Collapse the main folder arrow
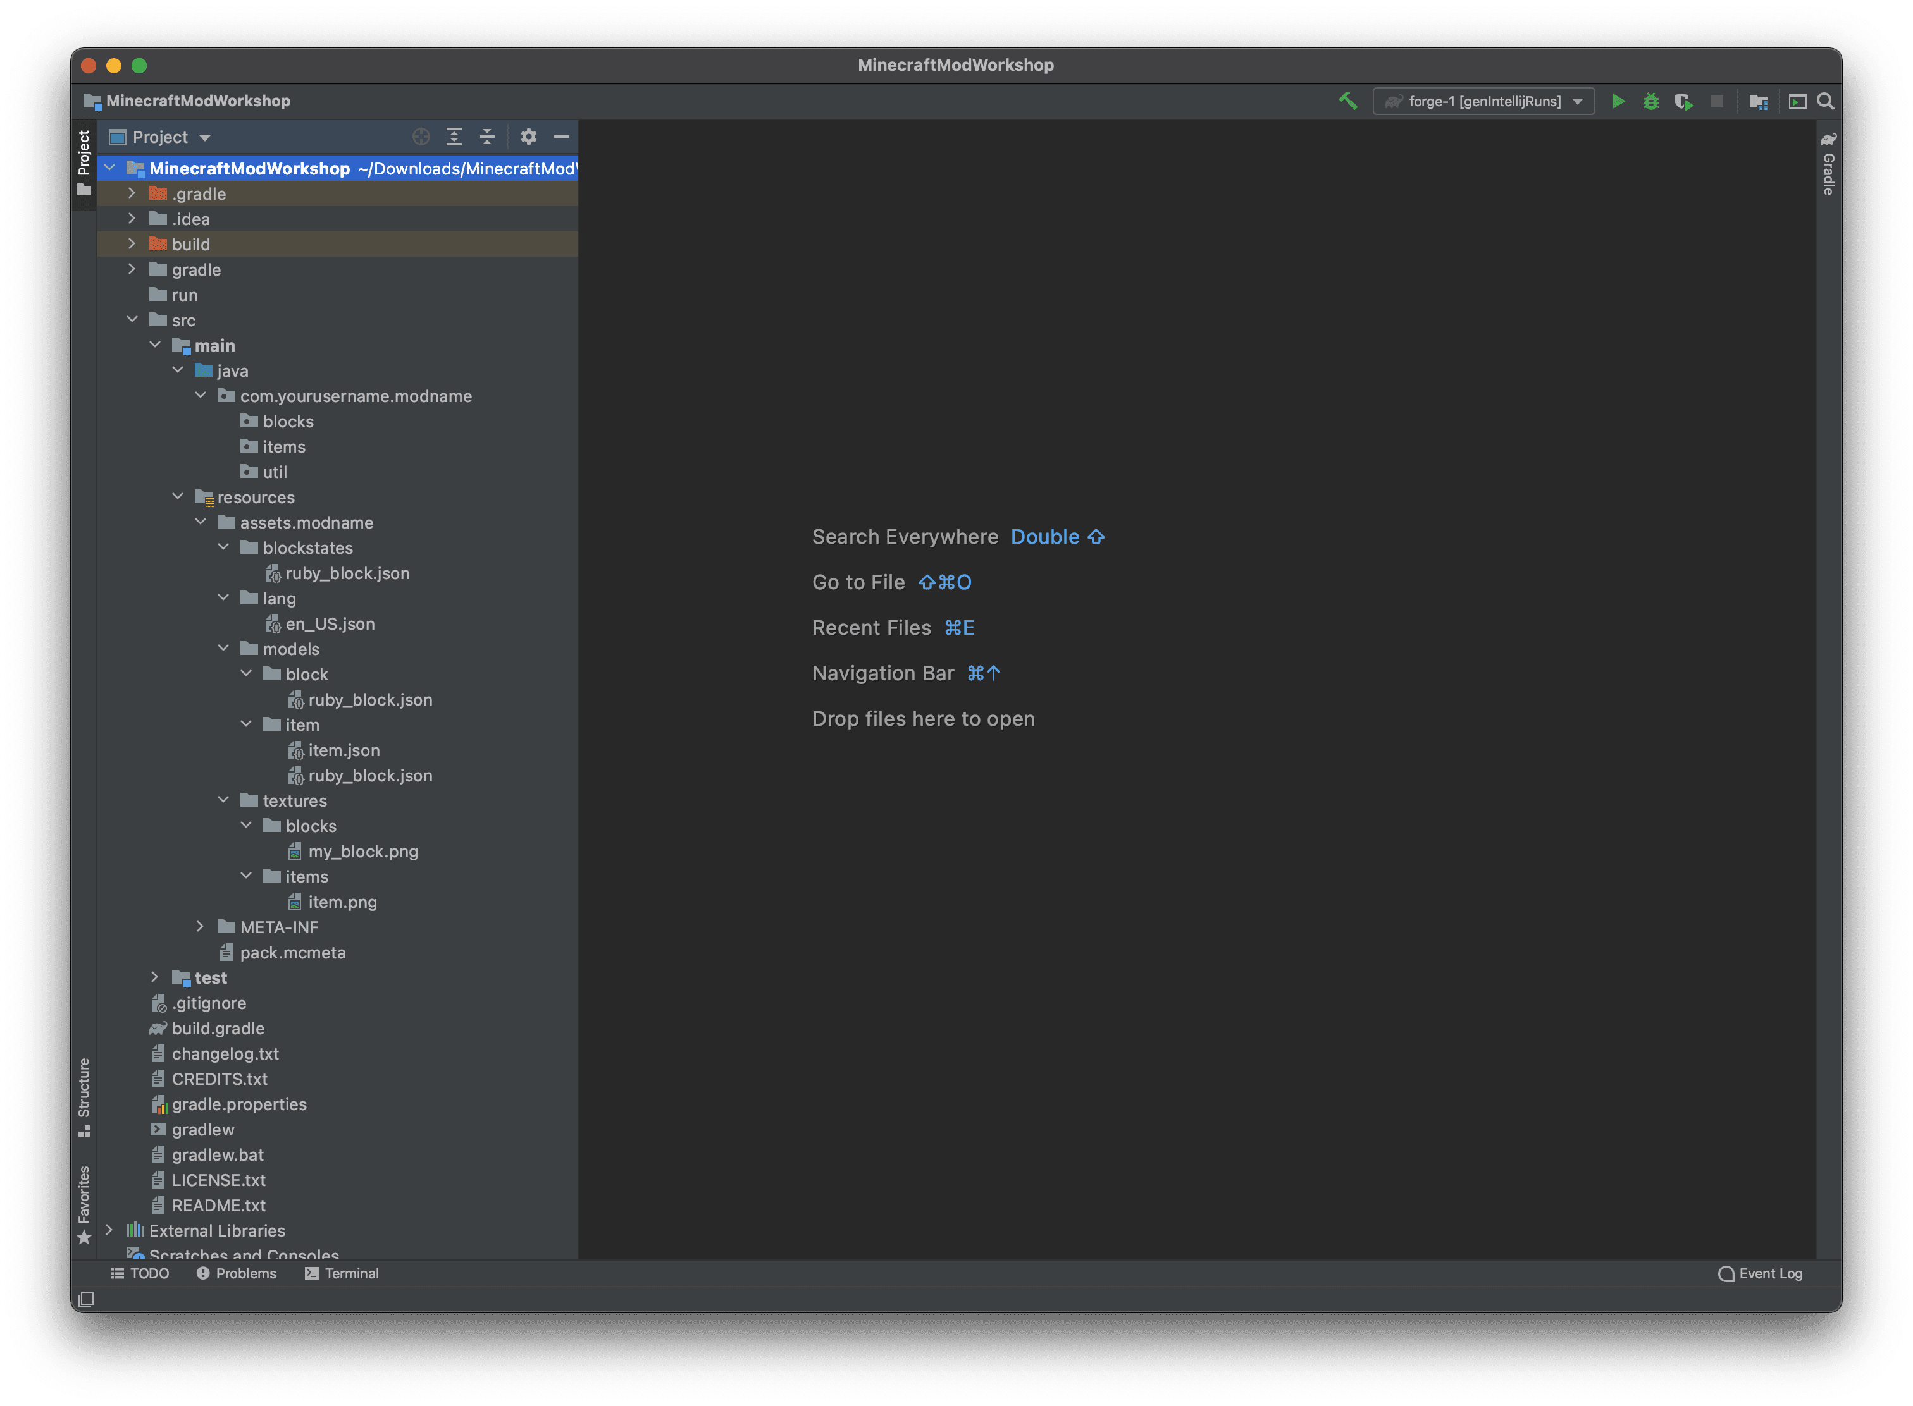Image resolution: width=1913 pixels, height=1406 pixels. pos(155,346)
